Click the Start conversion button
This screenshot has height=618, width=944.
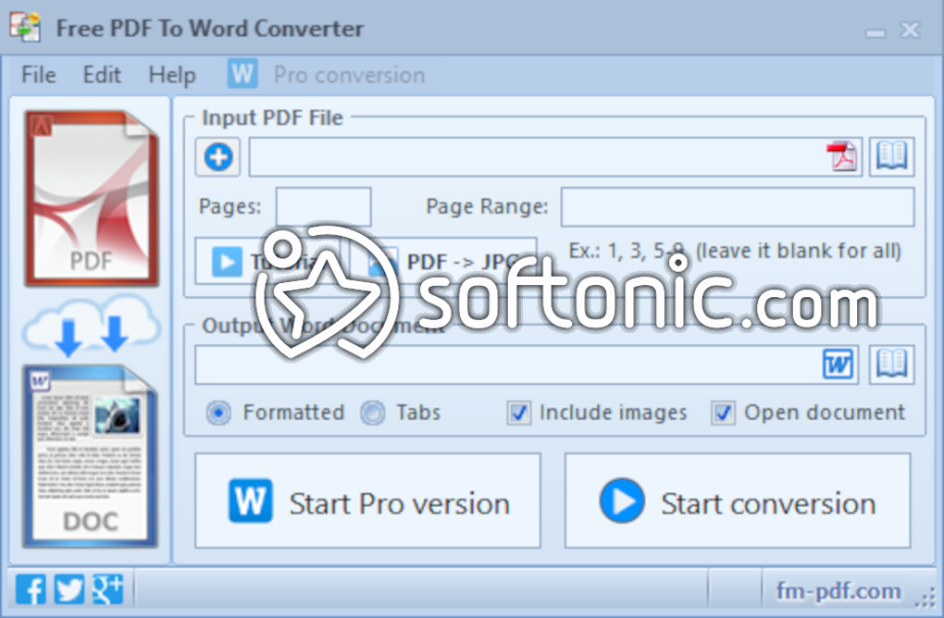738,501
